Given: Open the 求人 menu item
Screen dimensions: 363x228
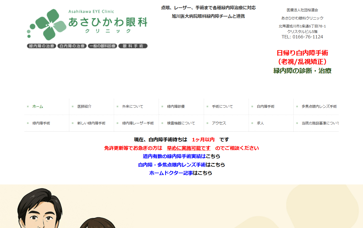Looking at the screenshot, I should point(260,123).
